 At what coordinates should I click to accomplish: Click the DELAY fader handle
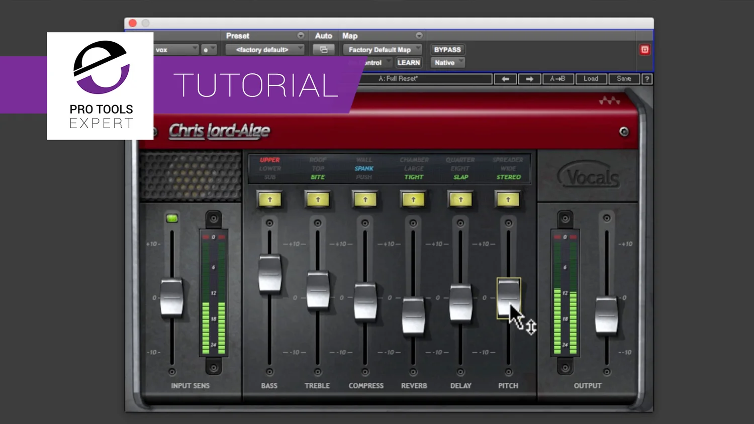(x=461, y=302)
